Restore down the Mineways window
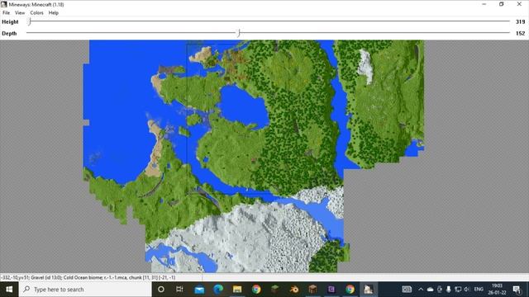This screenshot has width=529, height=297. 502,4
